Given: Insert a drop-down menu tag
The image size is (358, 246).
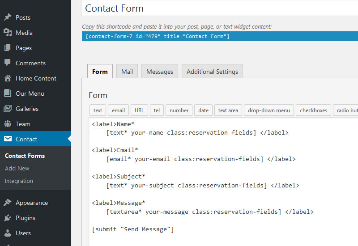Looking at the screenshot, I should tap(269, 110).
